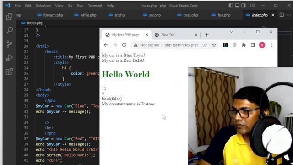This screenshot has width=293, height=165.
Task: Toggle Chrome side panel
Action: coord(253,45)
